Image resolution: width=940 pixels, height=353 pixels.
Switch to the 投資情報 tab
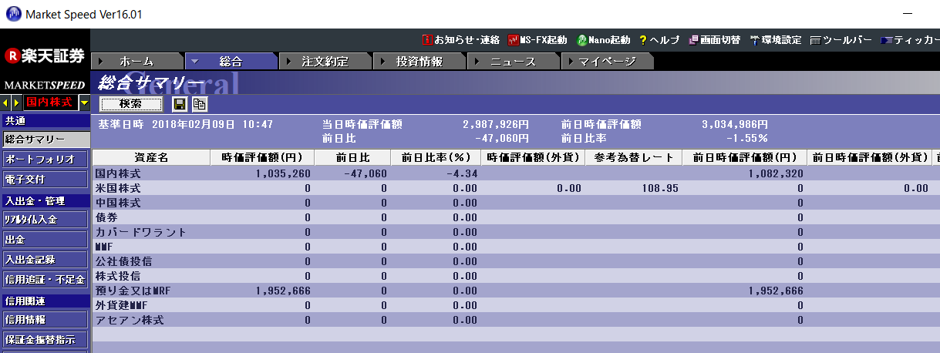click(x=419, y=62)
